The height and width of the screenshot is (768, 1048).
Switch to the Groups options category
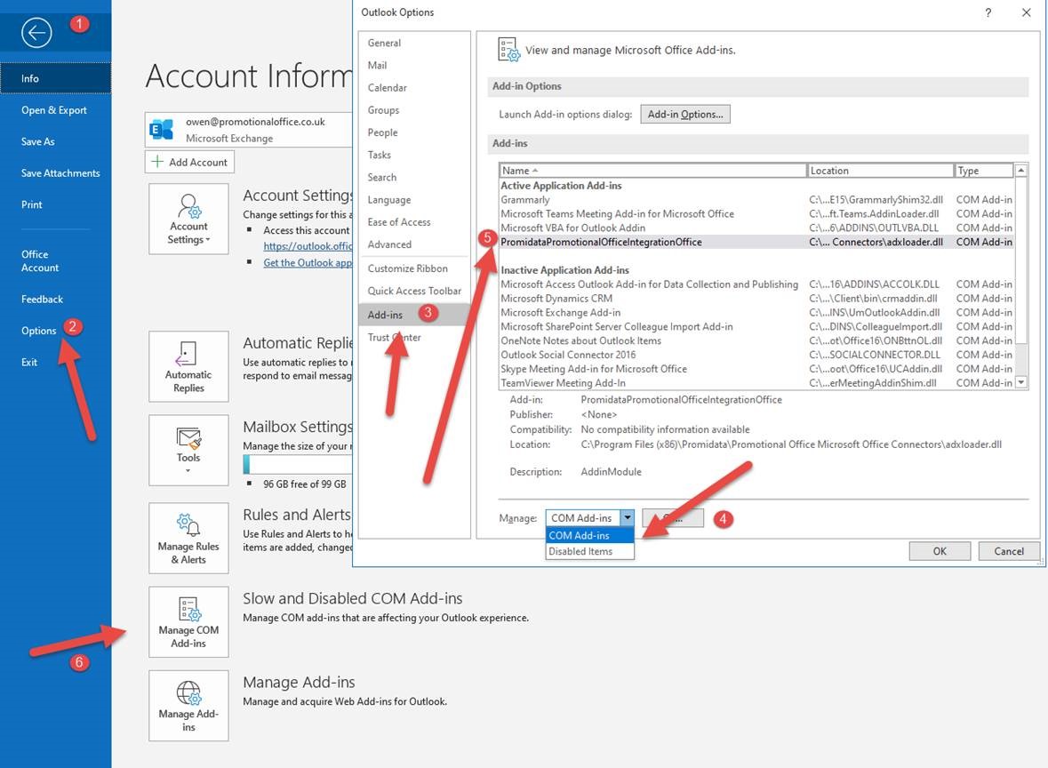pyautogui.click(x=414, y=110)
